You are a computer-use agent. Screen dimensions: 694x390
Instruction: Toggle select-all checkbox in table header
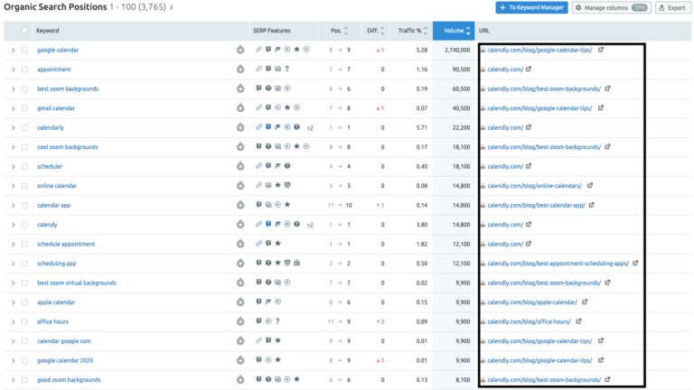click(24, 31)
